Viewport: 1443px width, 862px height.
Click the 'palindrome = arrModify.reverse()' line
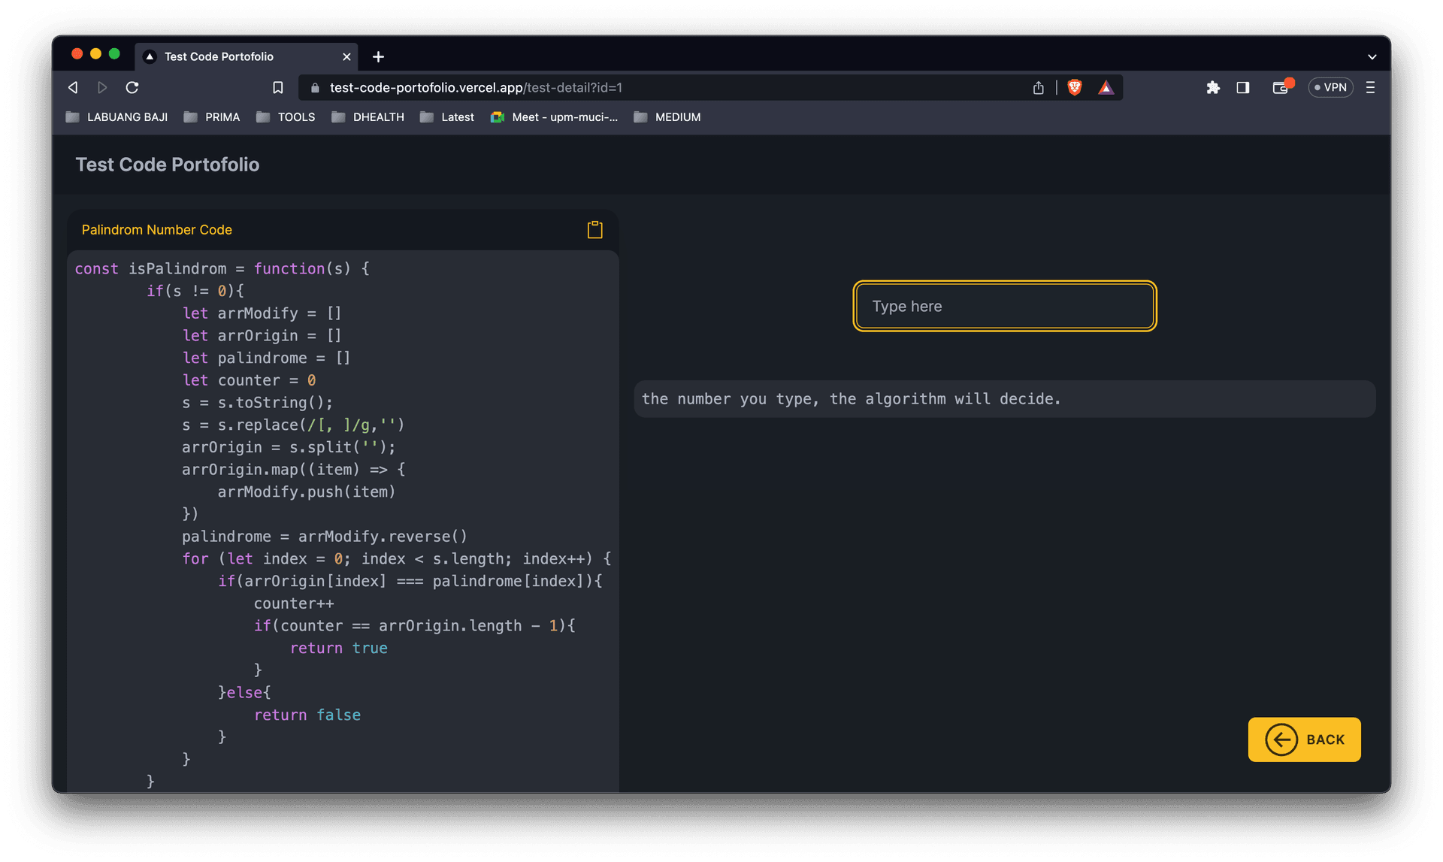click(325, 537)
